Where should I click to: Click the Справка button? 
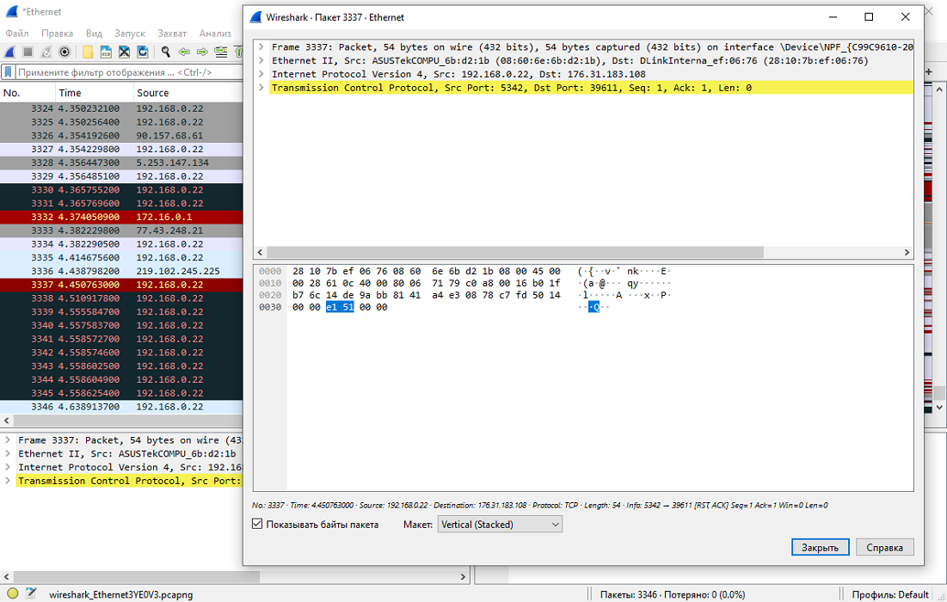[885, 547]
